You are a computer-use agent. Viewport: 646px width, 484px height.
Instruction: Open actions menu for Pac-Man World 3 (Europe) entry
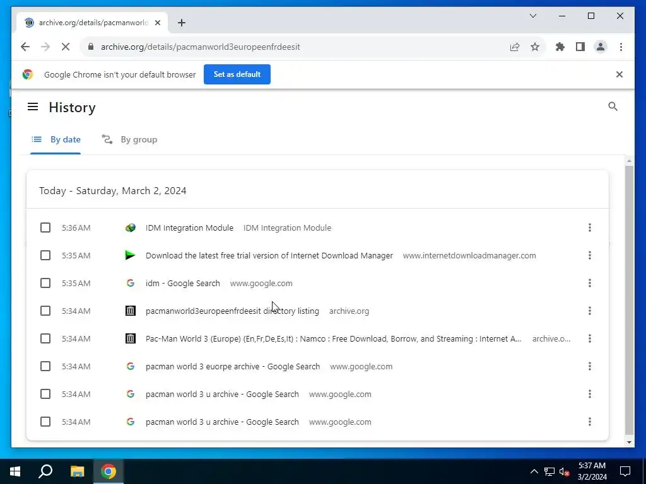pos(590,338)
